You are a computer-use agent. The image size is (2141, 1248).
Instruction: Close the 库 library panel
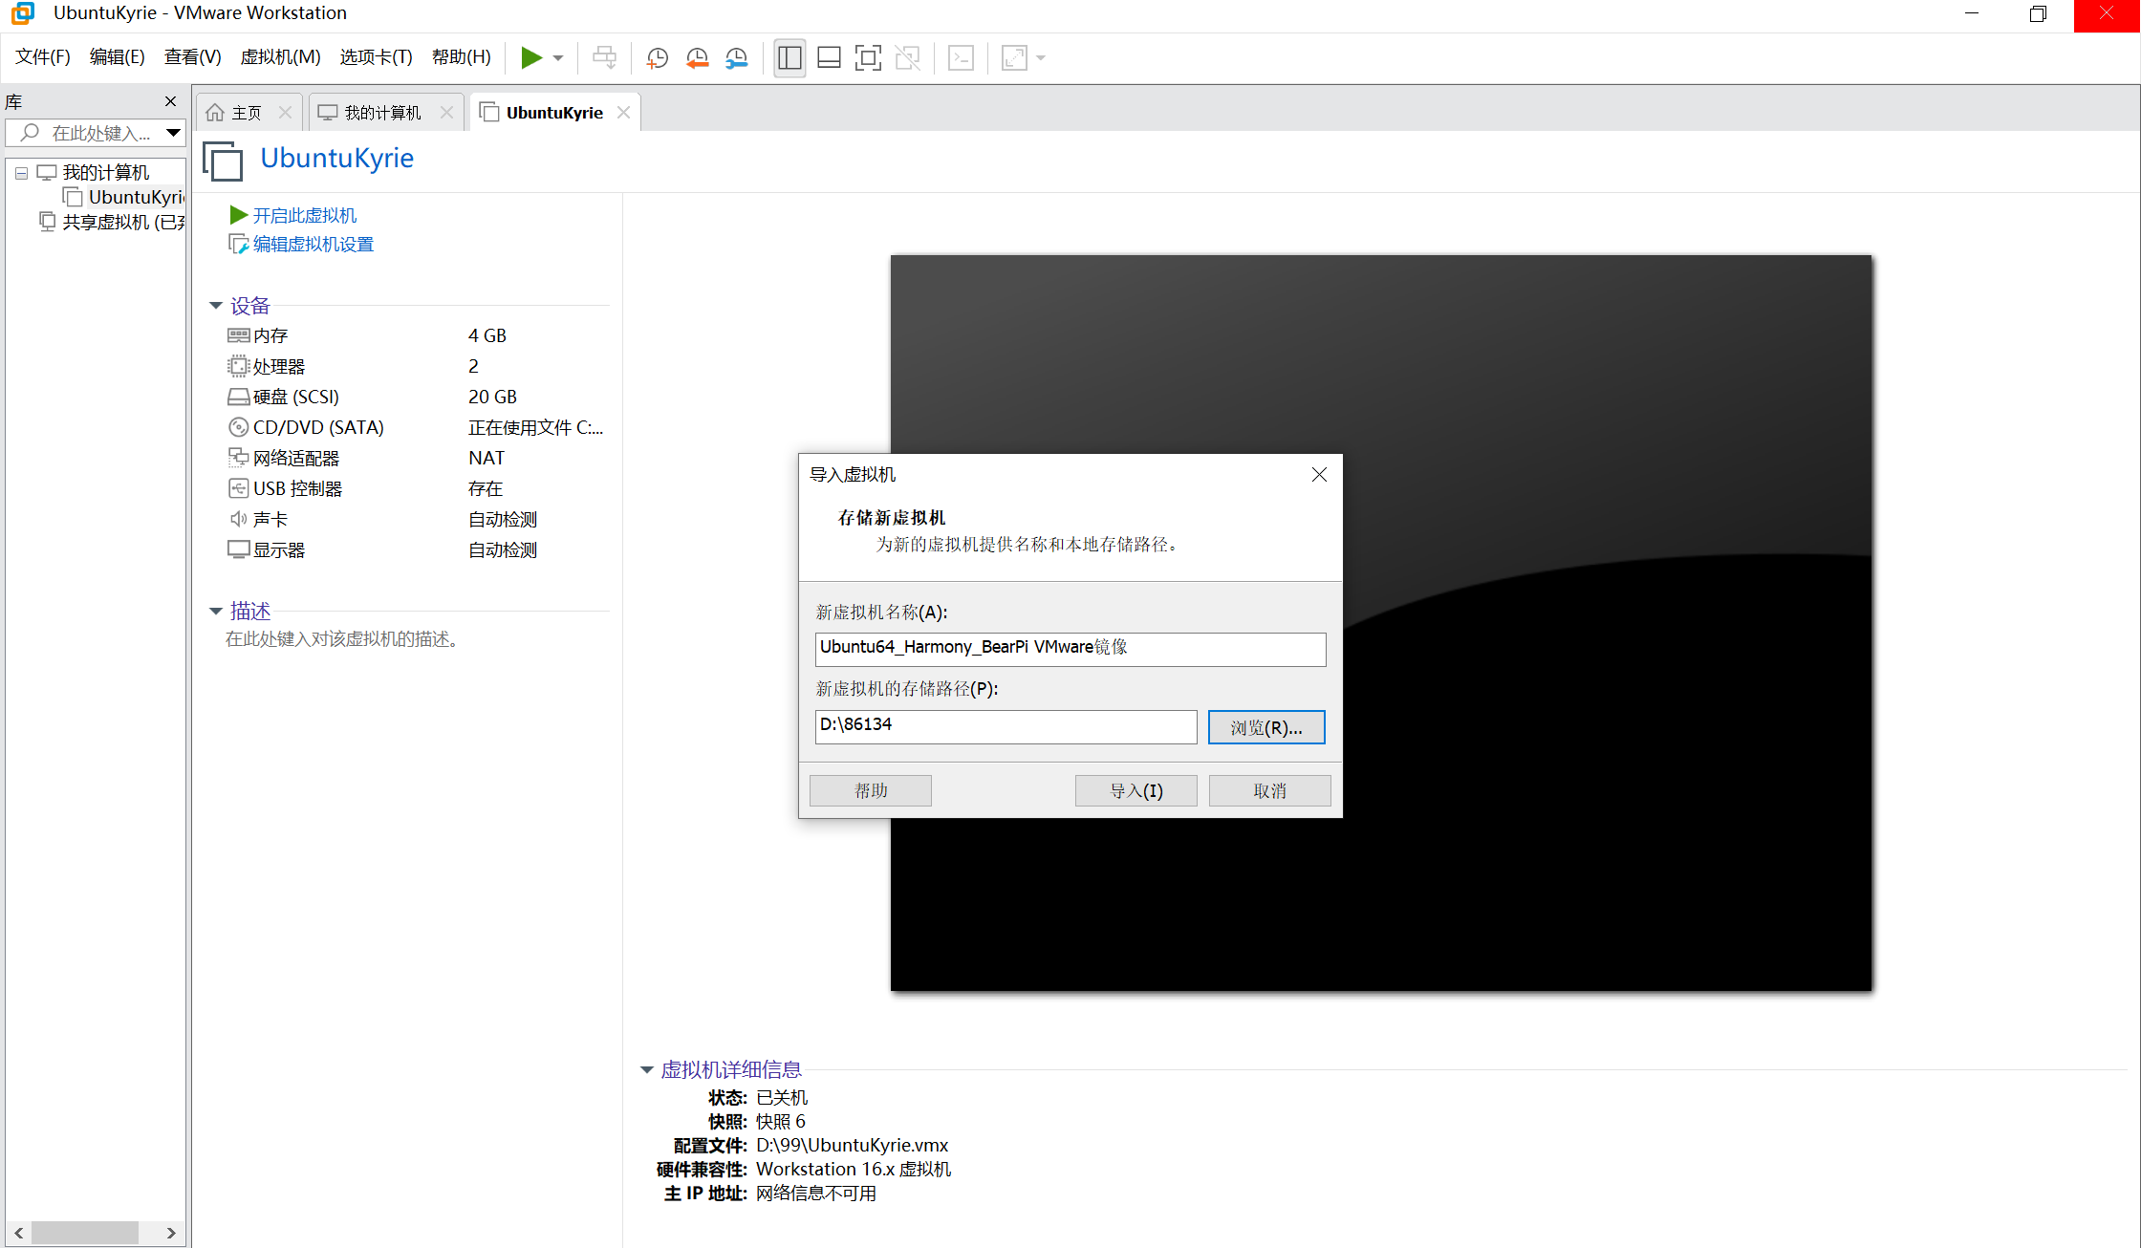click(170, 101)
